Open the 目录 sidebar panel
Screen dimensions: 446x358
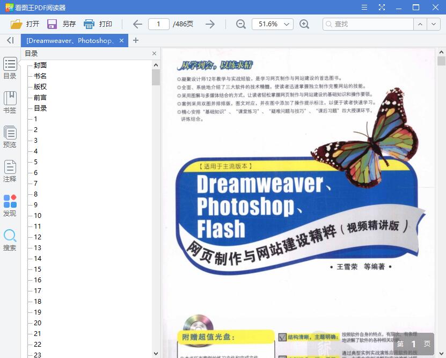point(10,68)
